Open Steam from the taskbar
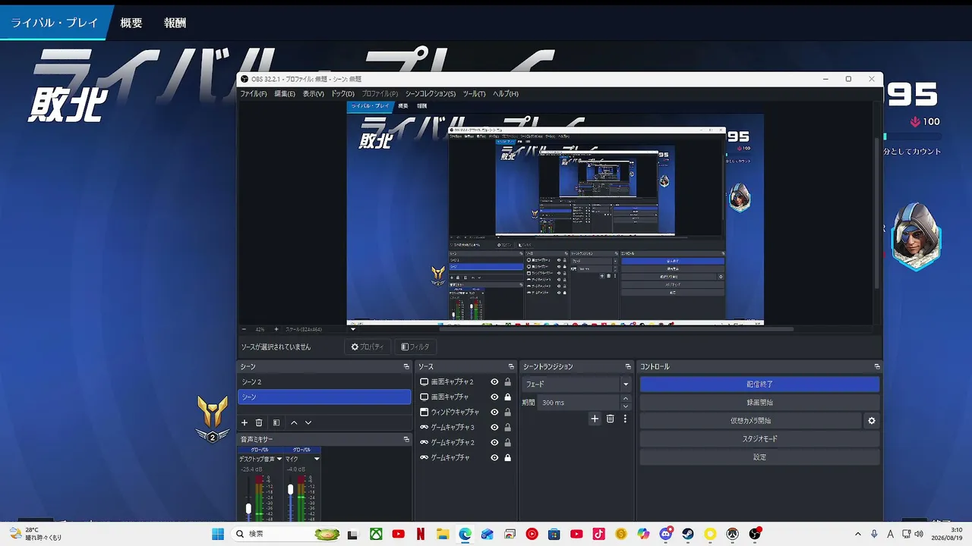972x546 pixels. coord(688,534)
